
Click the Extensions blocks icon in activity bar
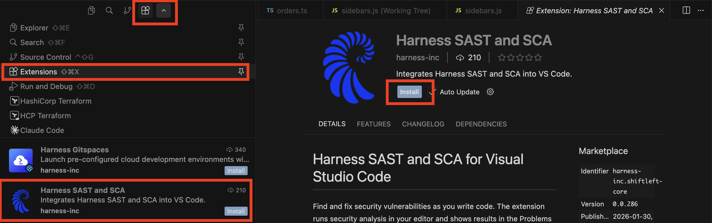click(145, 11)
